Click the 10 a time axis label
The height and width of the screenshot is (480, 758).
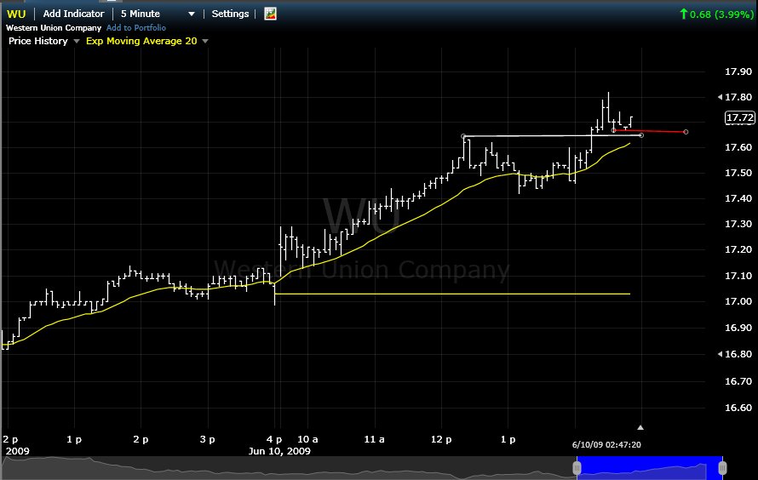tap(307, 439)
